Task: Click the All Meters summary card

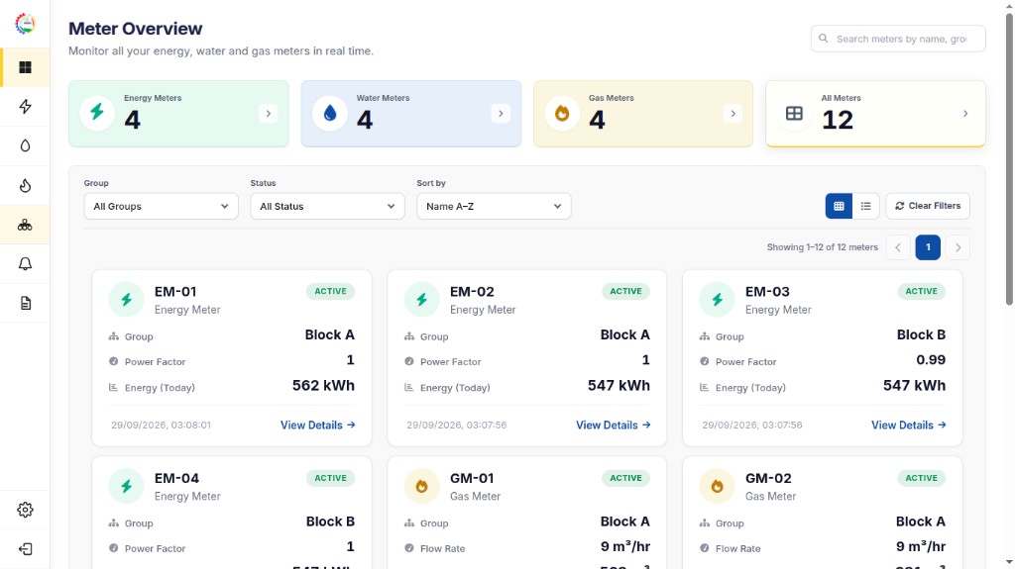Action: tap(876, 114)
